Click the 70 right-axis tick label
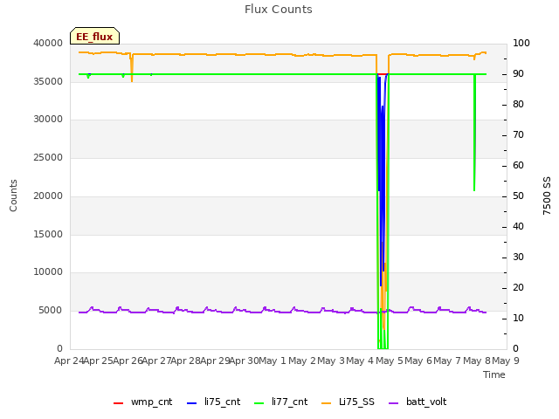The image size is (559, 419). tap(518, 135)
